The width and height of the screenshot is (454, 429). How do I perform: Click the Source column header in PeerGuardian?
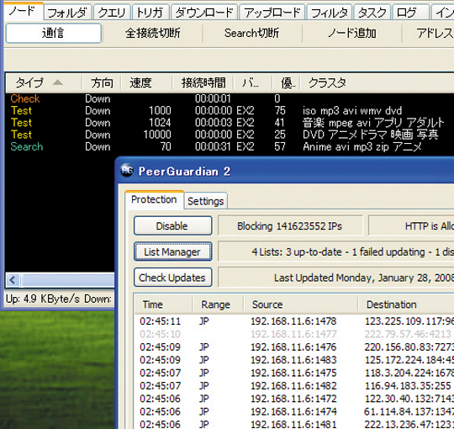300,305
